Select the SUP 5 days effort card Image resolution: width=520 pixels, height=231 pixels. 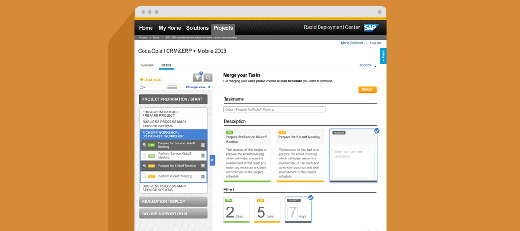(x=267, y=210)
